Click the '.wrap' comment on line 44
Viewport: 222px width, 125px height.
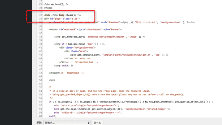pos(81,58)
